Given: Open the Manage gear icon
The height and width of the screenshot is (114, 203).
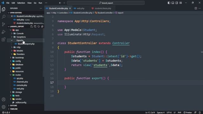Looking at the screenshot, I should click(x=3, y=107).
